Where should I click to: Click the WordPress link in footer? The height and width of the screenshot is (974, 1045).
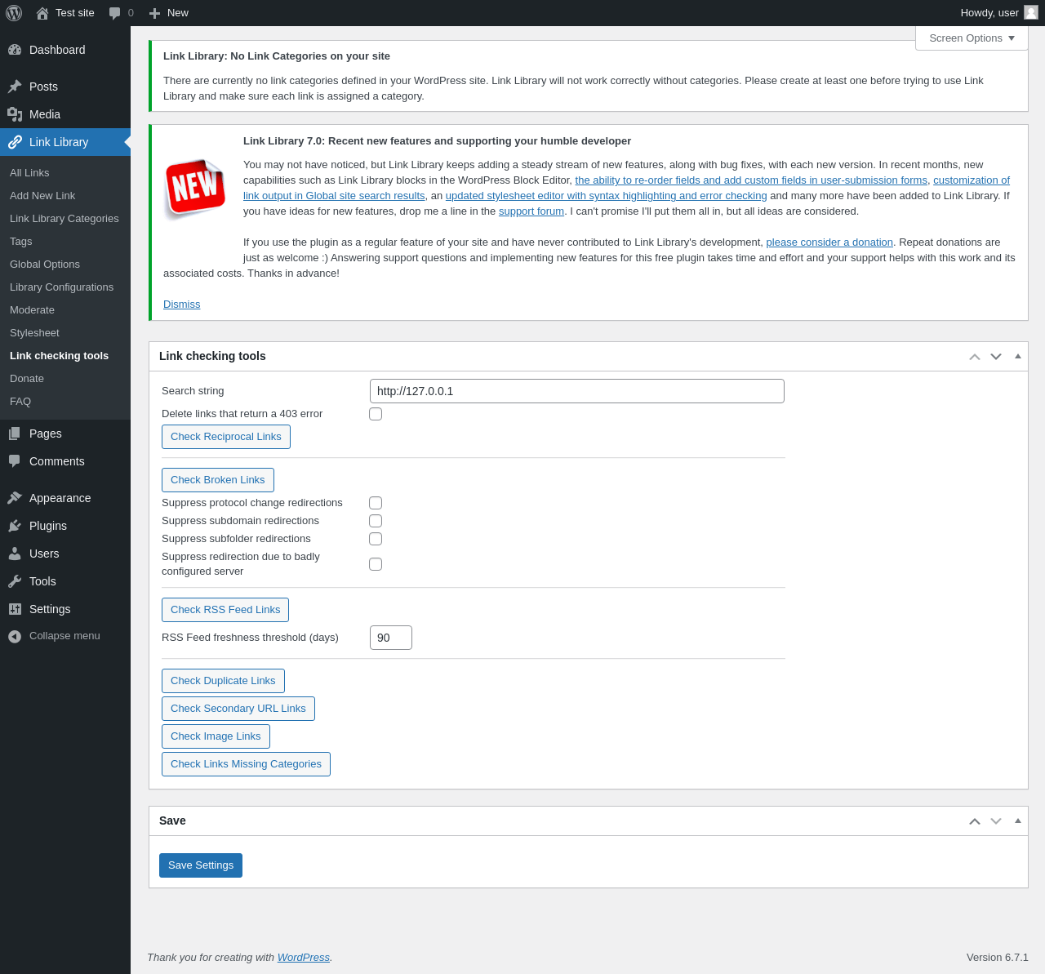click(304, 958)
